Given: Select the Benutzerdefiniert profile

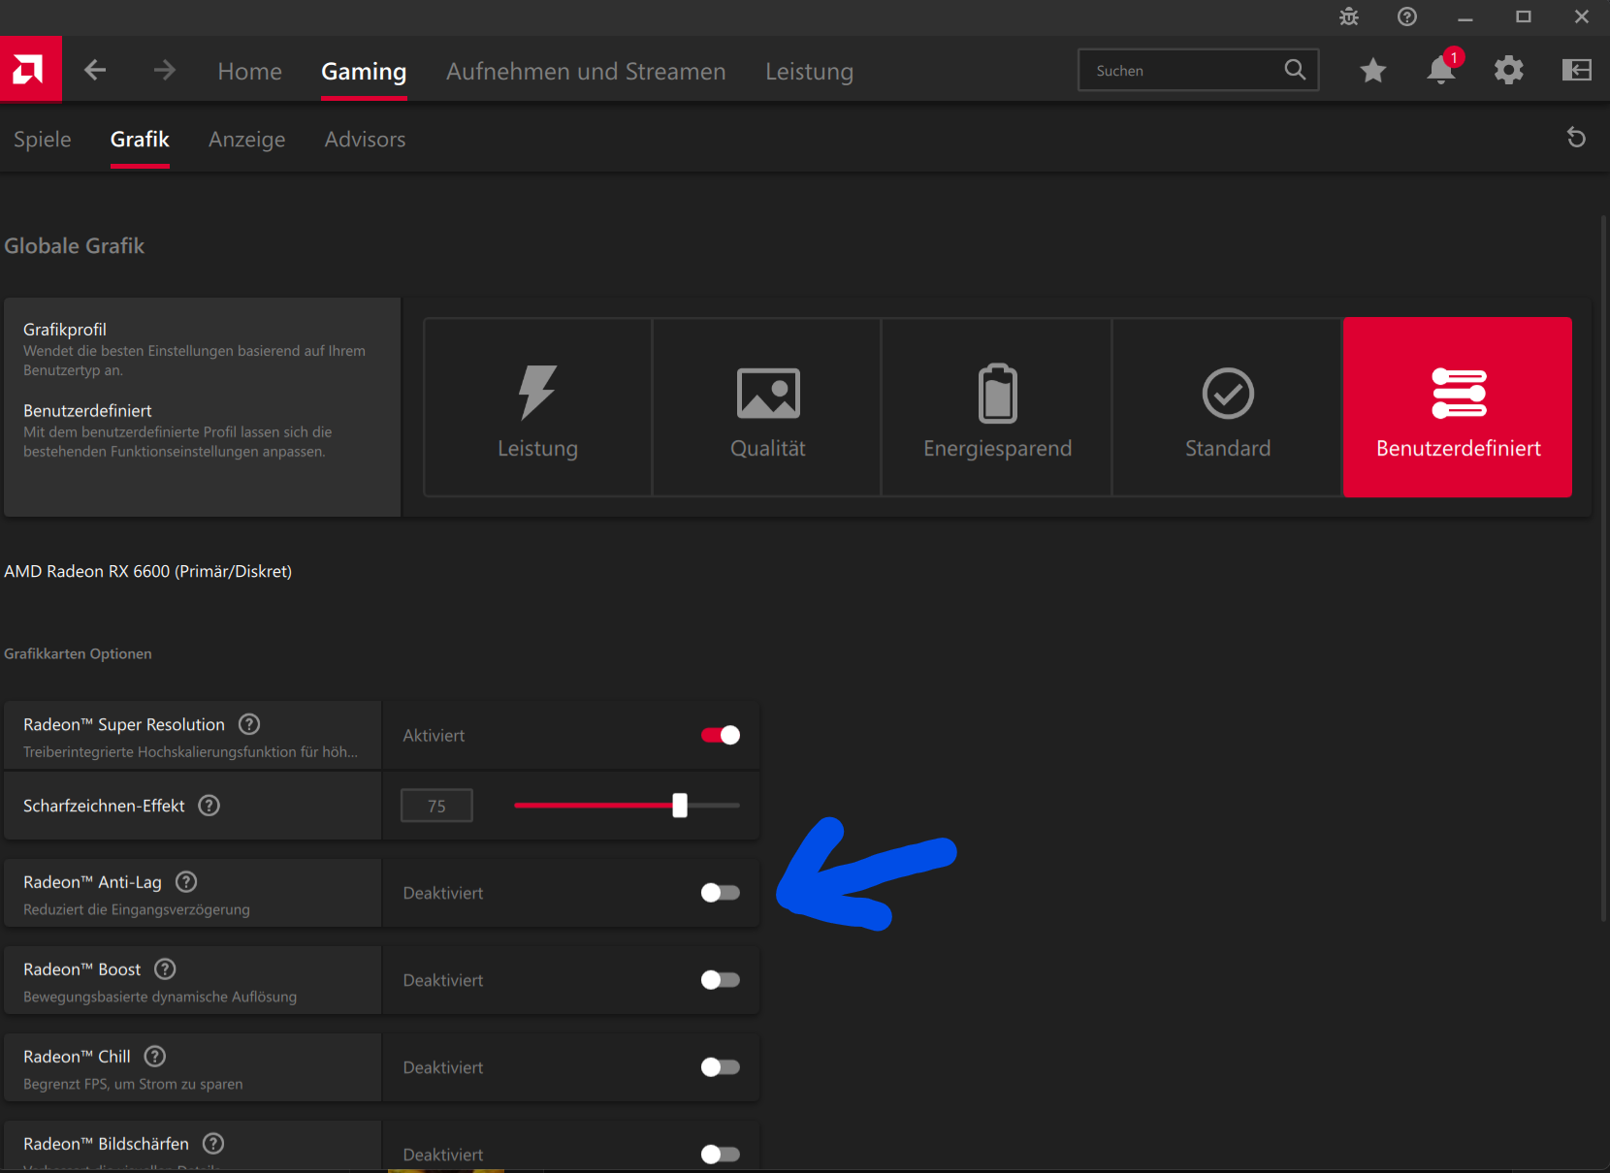Looking at the screenshot, I should (1458, 407).
